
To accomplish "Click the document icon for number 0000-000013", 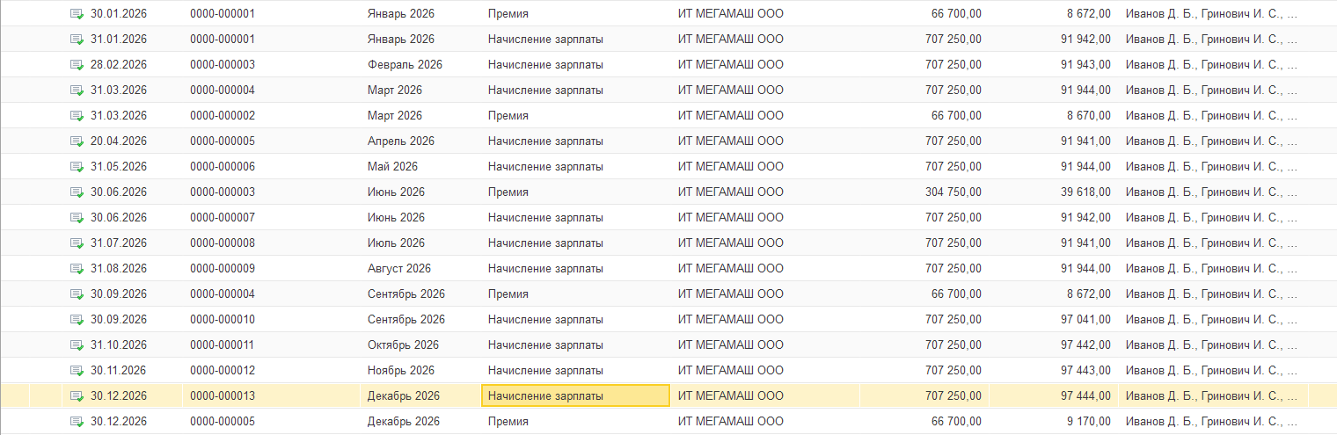I will 77,396.
